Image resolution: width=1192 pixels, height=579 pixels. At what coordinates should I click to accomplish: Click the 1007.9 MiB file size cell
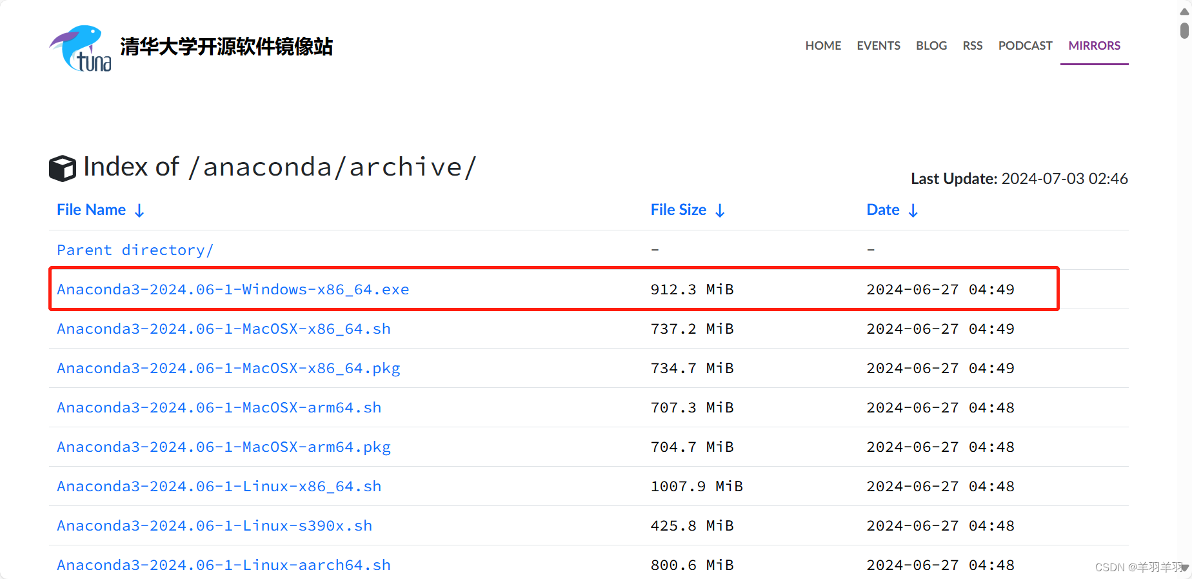[x=697, y=486]
